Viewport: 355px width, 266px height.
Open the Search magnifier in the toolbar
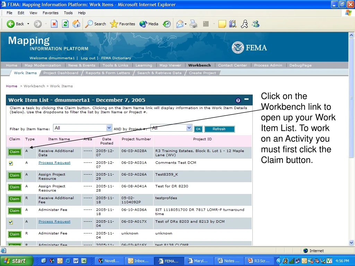(x=89, y=24)
